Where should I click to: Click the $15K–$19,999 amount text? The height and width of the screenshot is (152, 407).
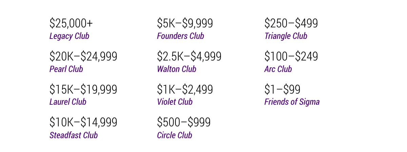point(83,90)
